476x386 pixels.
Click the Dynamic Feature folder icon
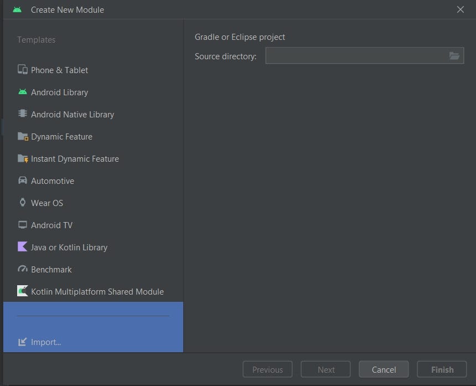(x=23, y=136)
